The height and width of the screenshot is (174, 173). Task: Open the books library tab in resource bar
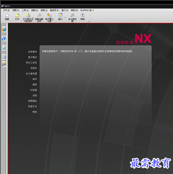pyautogui.click(x=4, y=30)
